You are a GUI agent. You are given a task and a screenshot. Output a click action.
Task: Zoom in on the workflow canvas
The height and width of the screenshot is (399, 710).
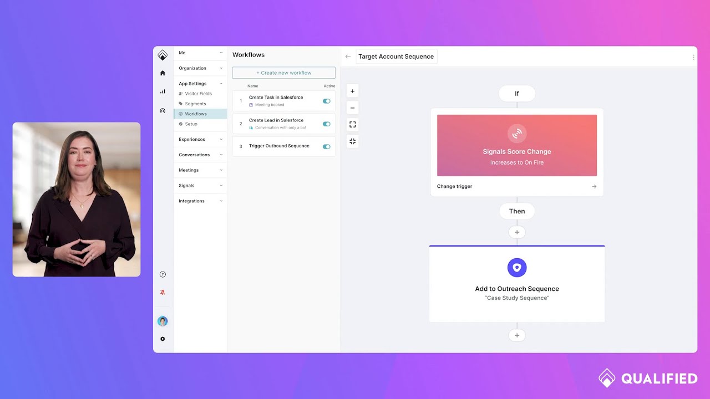click(352, 91)
